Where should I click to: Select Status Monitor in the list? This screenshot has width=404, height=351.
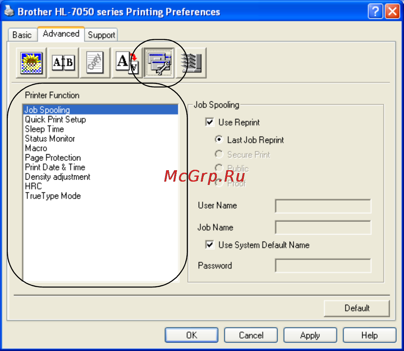point(100,139)
